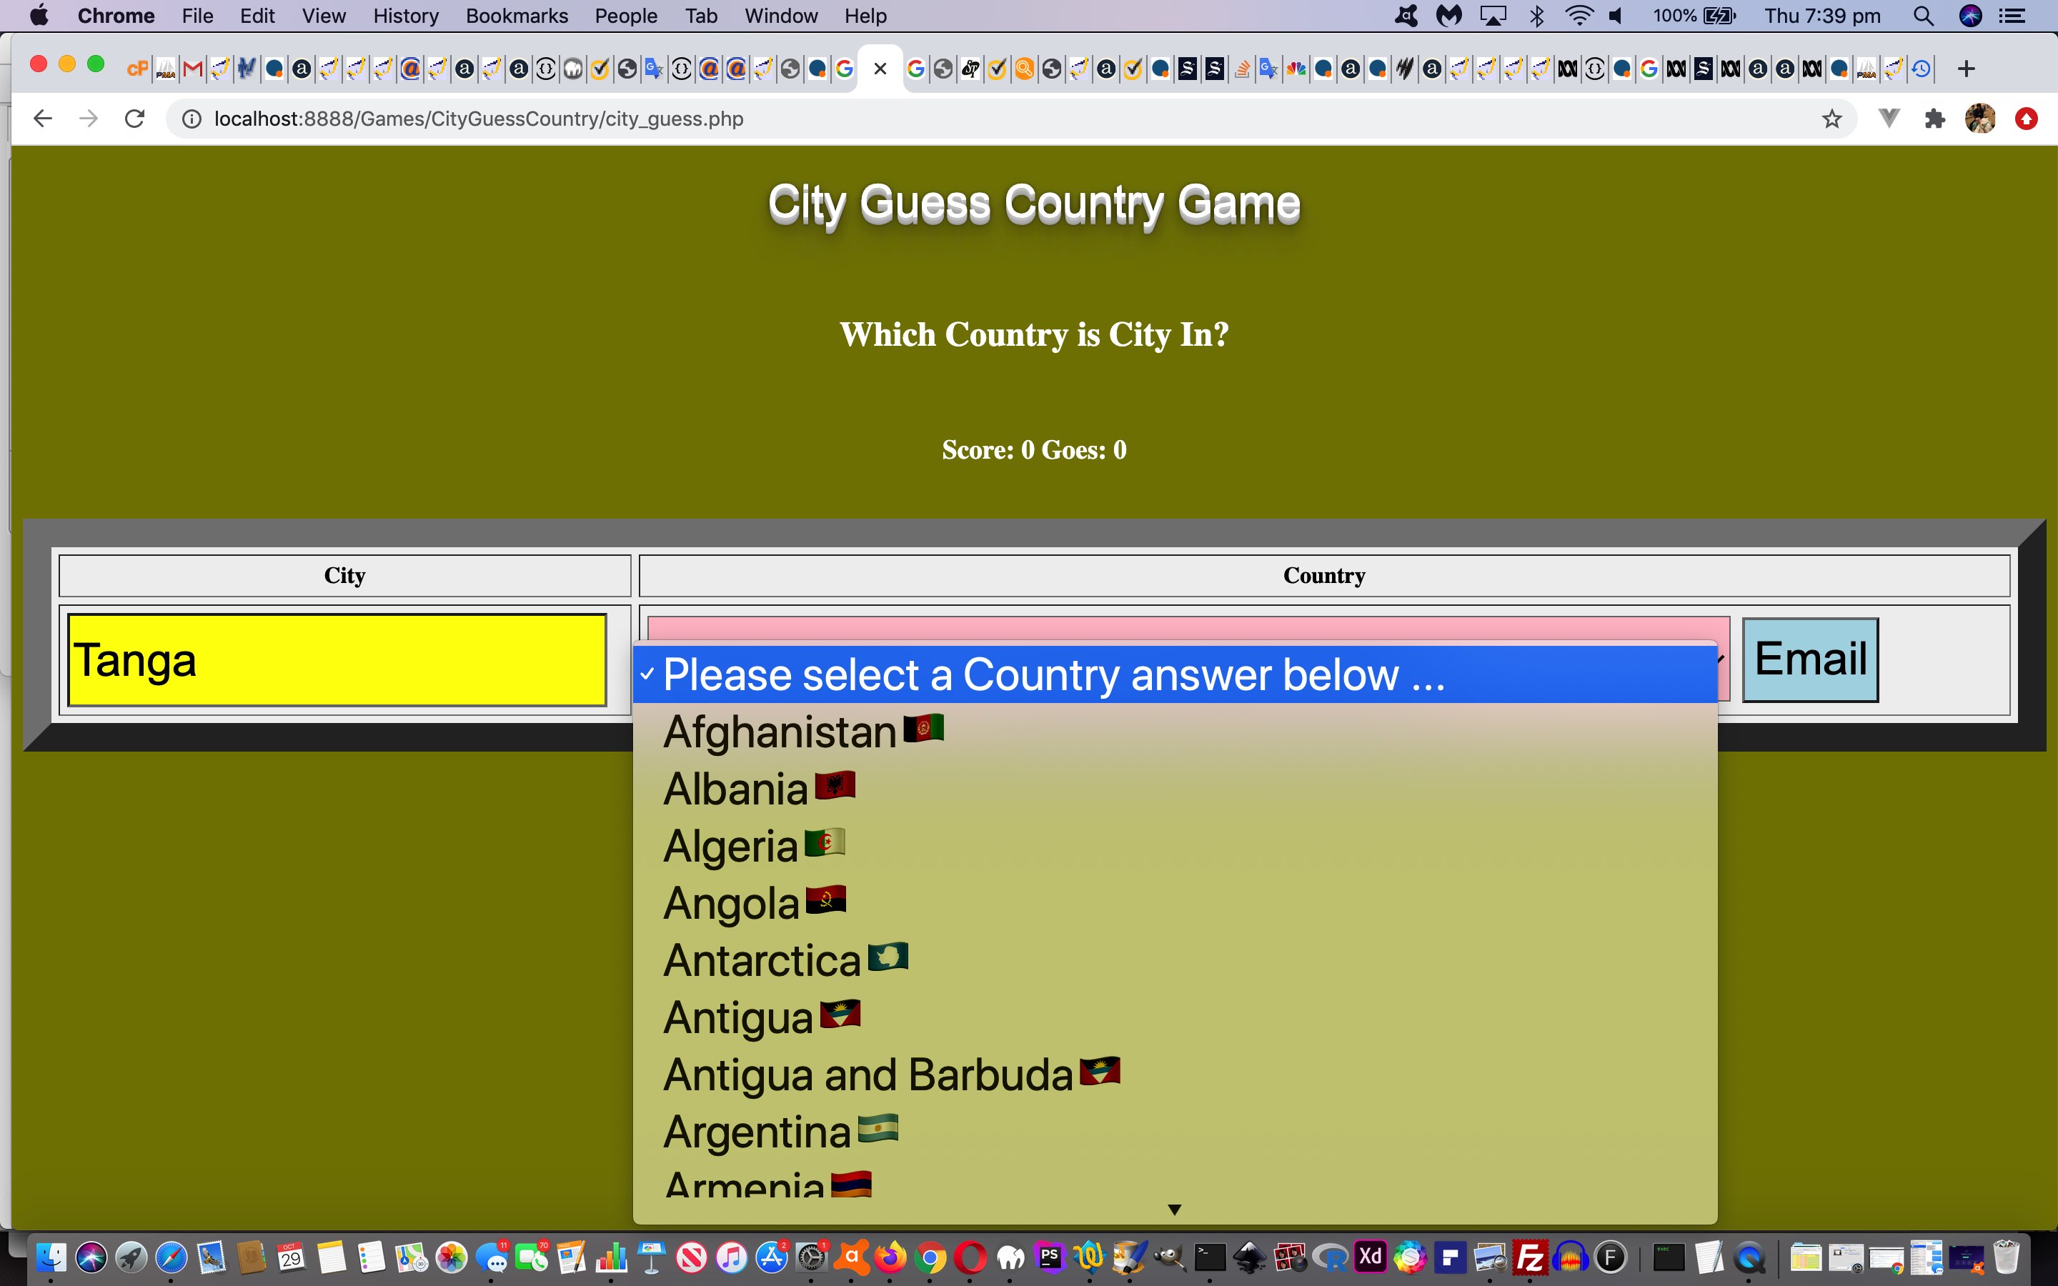Screen dimensions: 2058x1286
Task: Click the Calendar icon in the dock
Action: click(x=290, y=1260)
